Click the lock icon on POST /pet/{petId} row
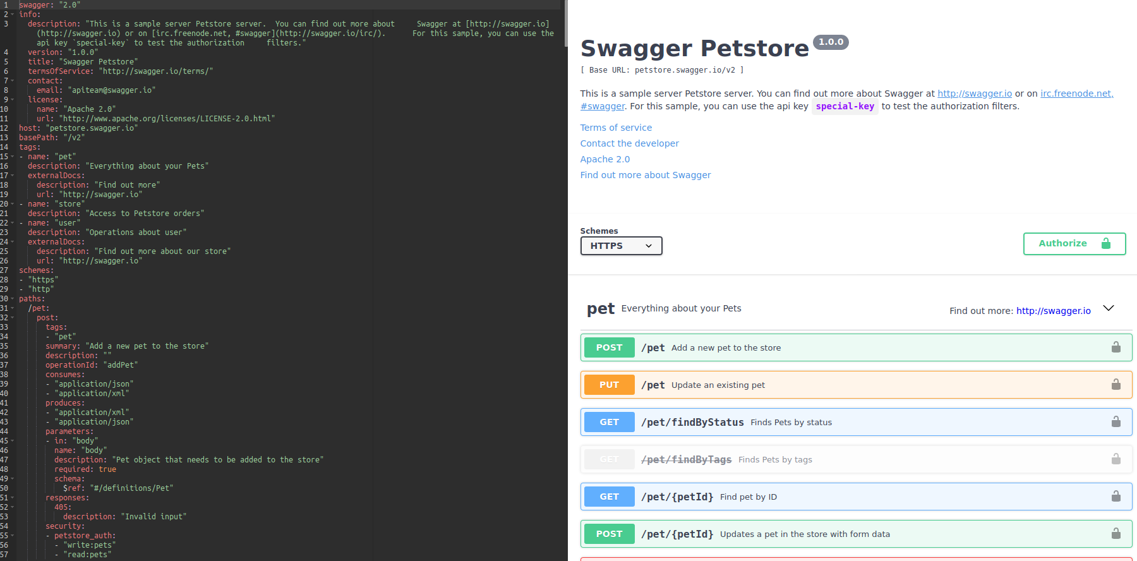This screenshot has height=561, width=1137. (x=1116, y=534)
